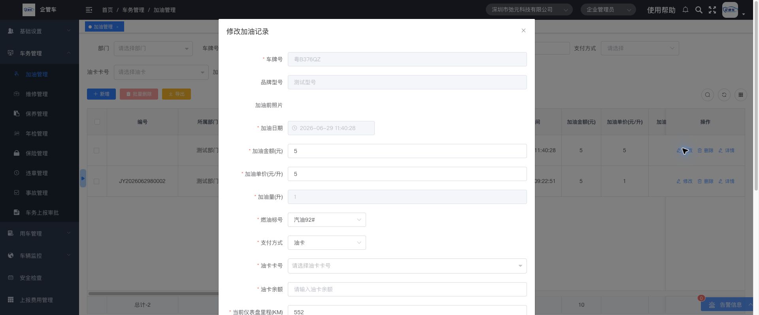Open 加油管理 in sidebar
Screen dimensions: 759x315
[40, 74]
